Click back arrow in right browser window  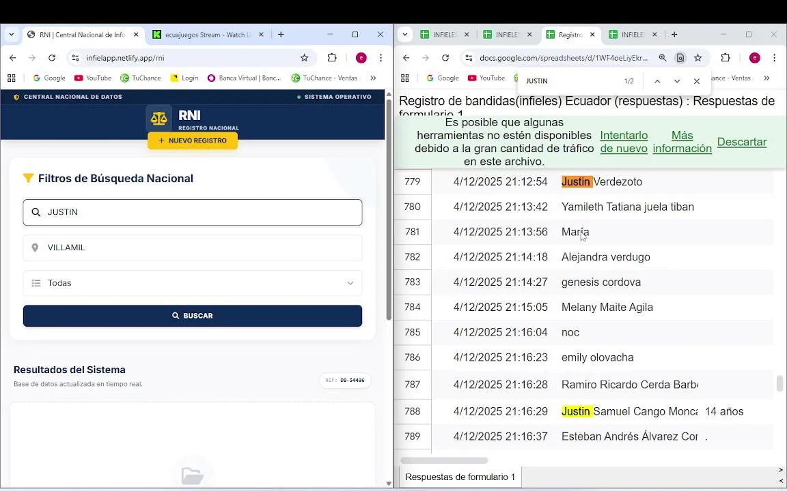click(406, 58)
